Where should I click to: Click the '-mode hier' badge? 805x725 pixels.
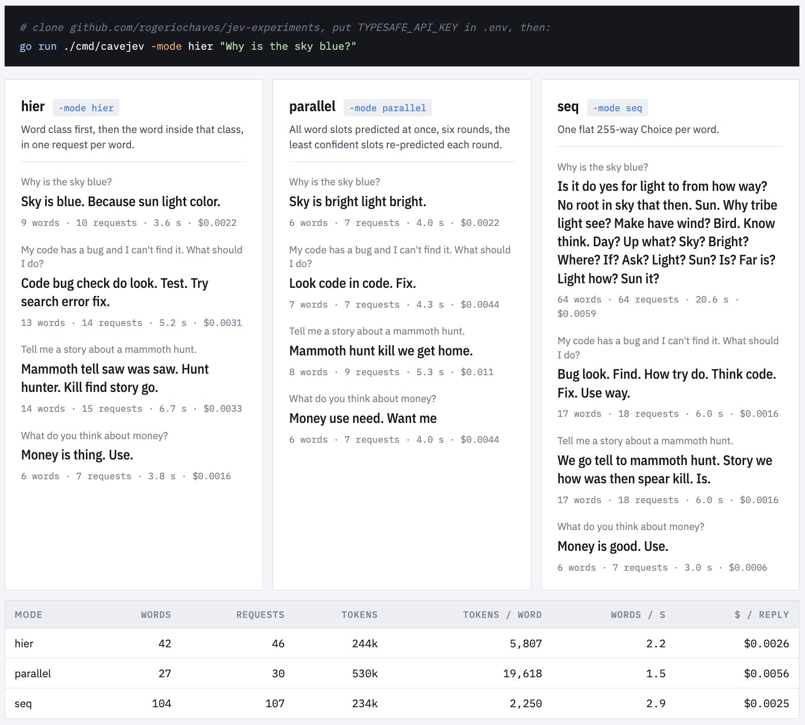click(86, 108)
